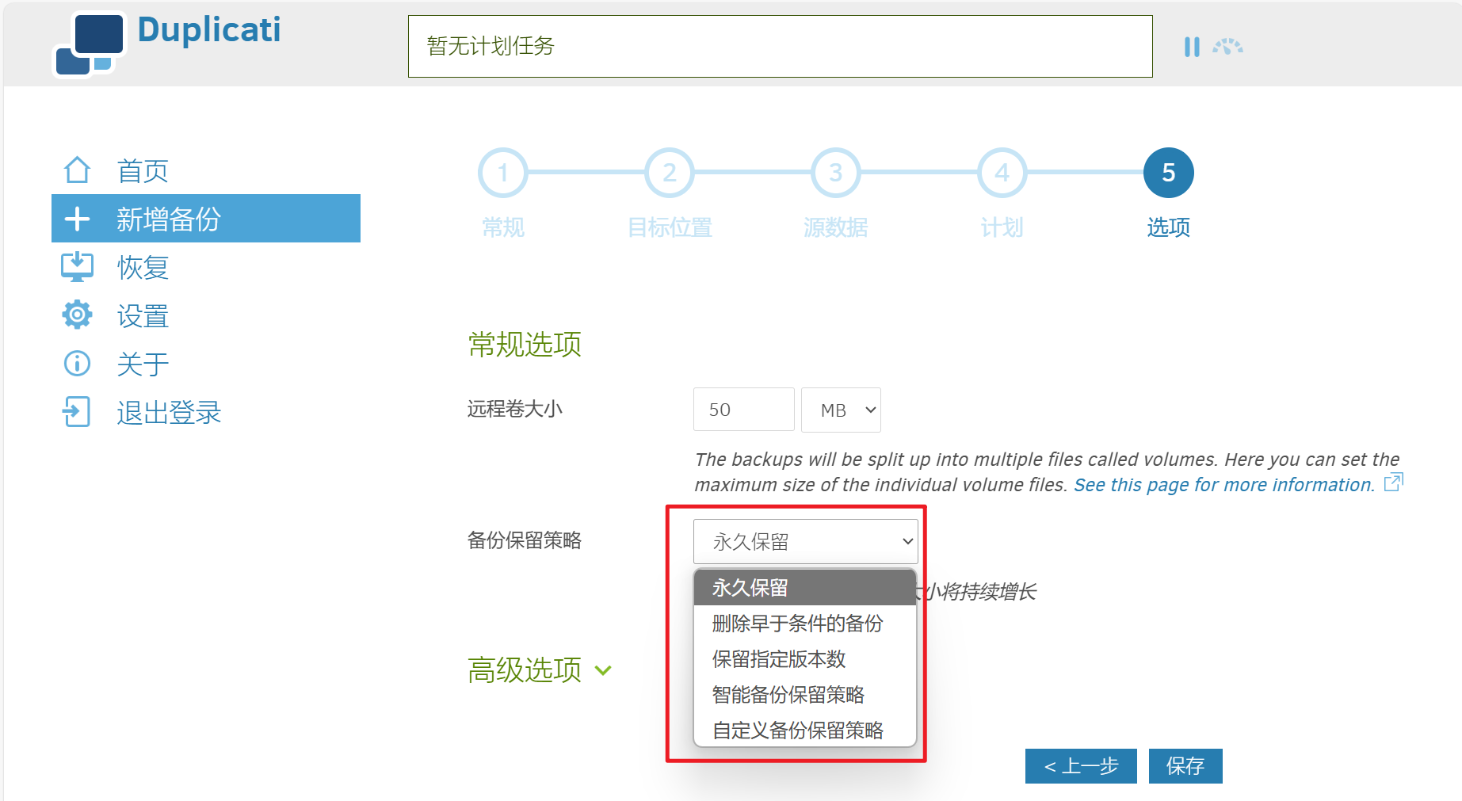Click the 关于 info icon
The width and height of the screenshot is (1462, 801).
(x=77, y=363)
